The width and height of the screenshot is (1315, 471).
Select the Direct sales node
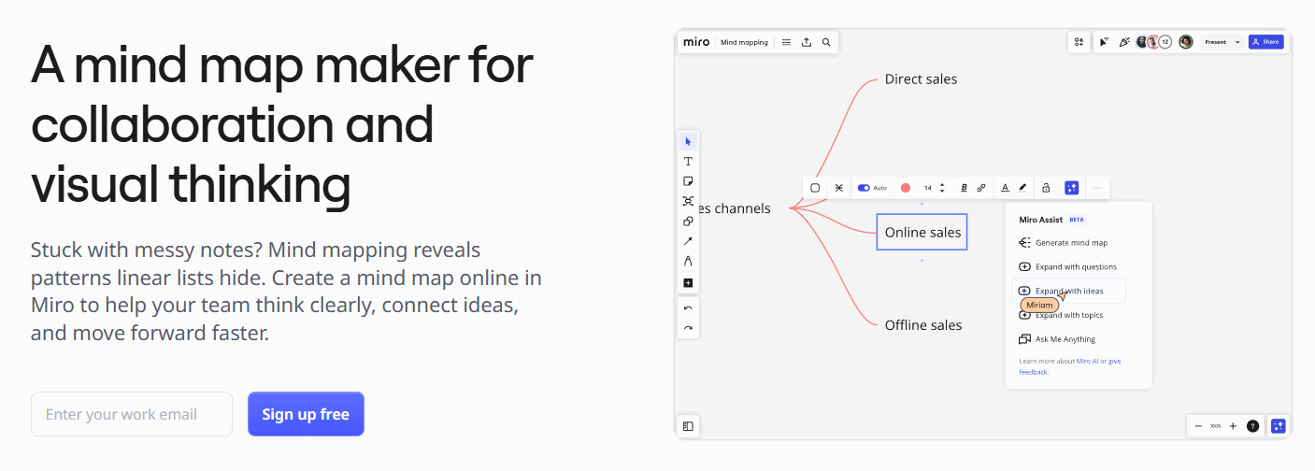tap(921, 79)
